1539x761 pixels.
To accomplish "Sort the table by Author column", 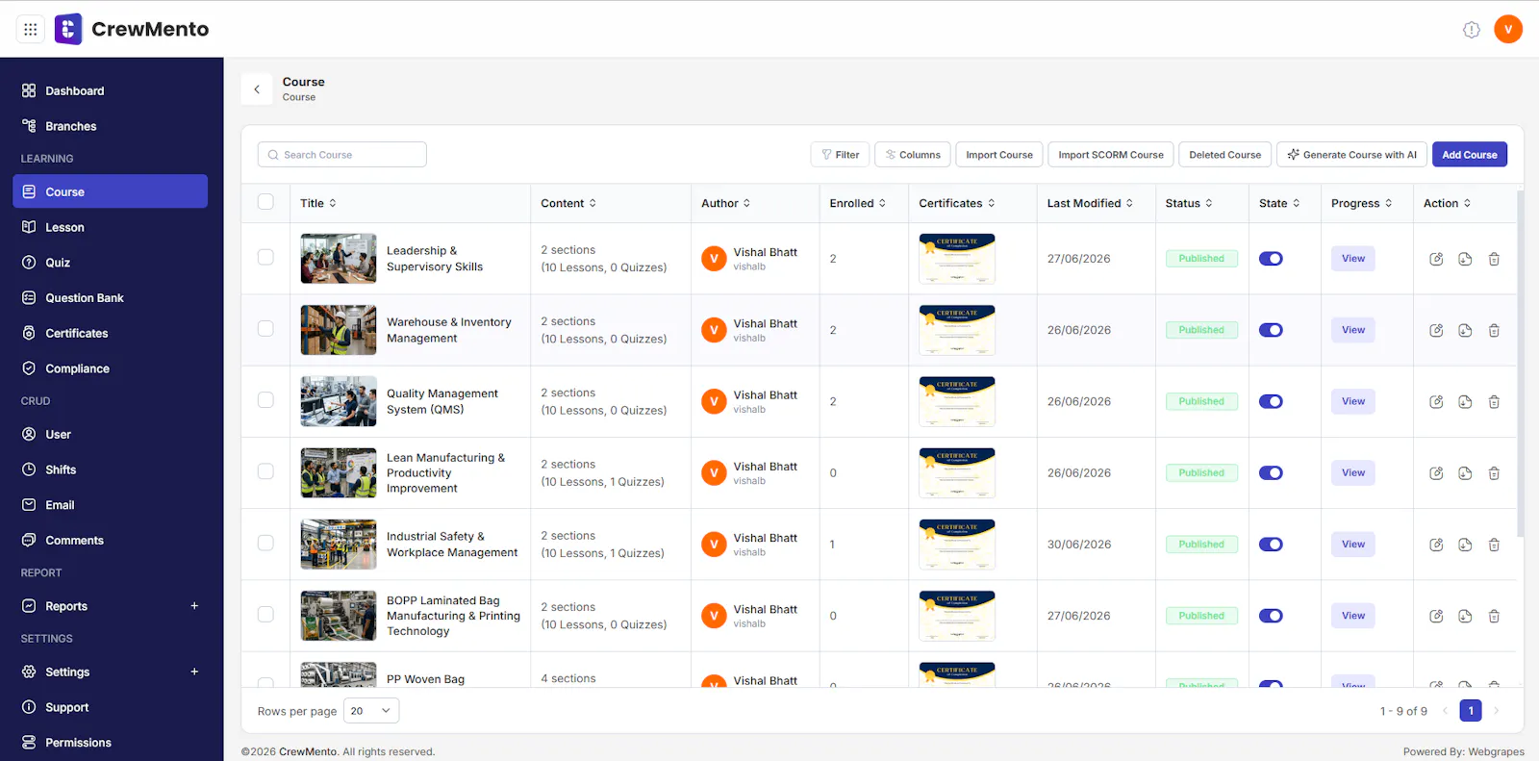I will pos(726,203).
